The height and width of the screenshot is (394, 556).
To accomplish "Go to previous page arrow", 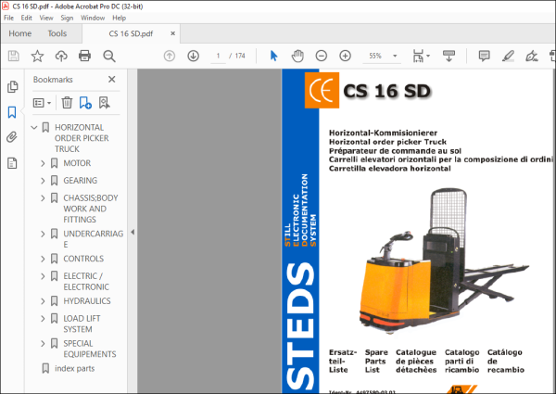I will (x=170, y=56).
